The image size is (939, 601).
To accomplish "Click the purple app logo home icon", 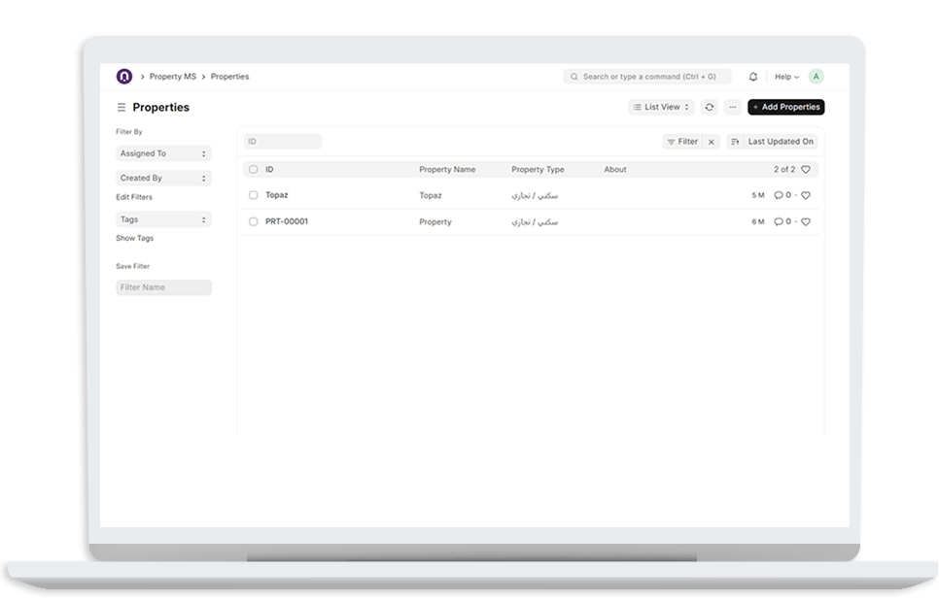I will pyautogui.click(x=123, y=77).
